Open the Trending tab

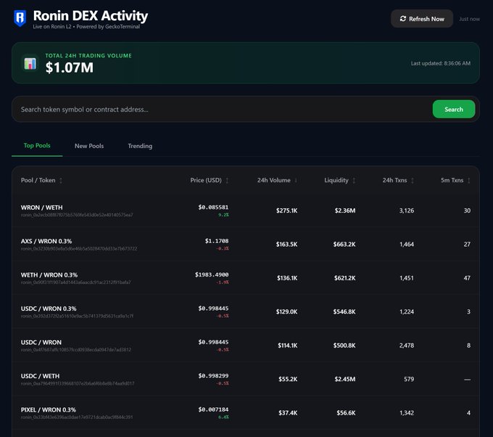tap(140, 146)
